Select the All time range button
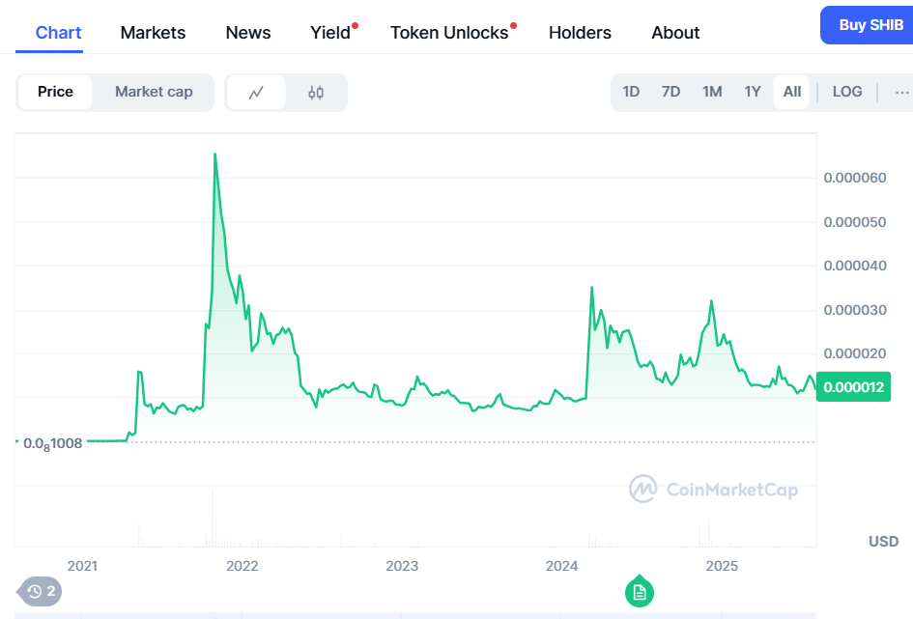 coord(791,91)
